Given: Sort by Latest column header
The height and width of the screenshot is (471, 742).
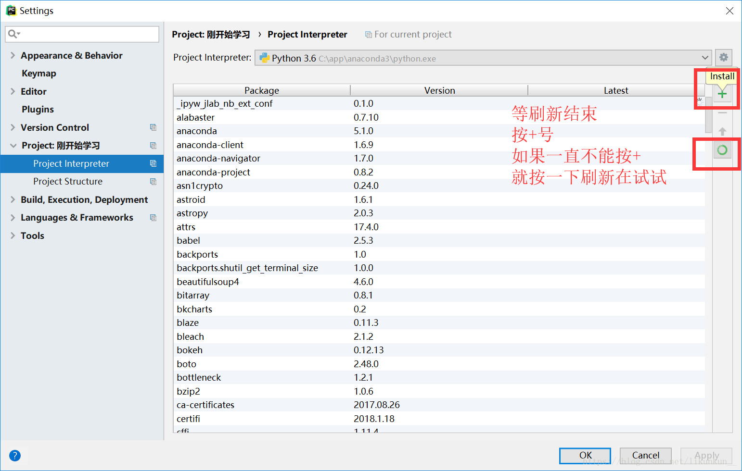Looking at the screenshot, I should pyautogui.click(x=616, y=90).
